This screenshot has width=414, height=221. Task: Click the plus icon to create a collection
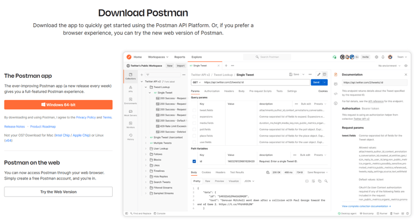142,75
